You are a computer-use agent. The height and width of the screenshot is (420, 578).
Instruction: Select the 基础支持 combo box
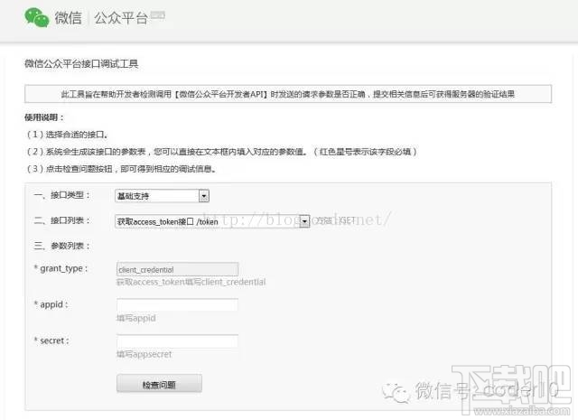pyautogui.click(x=163, y=196)
